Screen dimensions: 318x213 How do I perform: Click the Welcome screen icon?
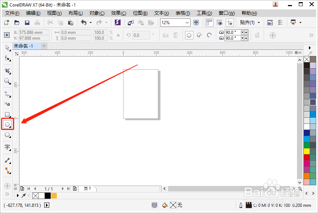coord(270,22)
